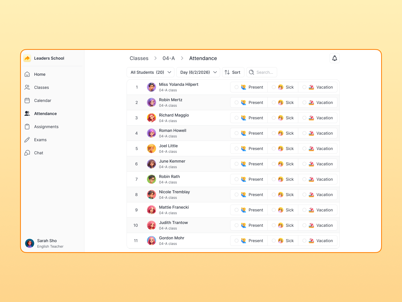Screen dimensions: 402x302
Task: Navigate to Classes in the breadcrumb
Action: coord(139,58)
